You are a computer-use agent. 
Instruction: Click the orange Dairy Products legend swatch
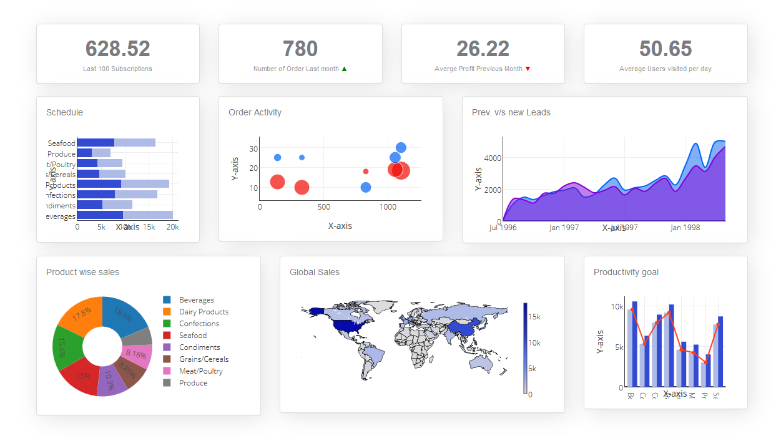(167, 312)
